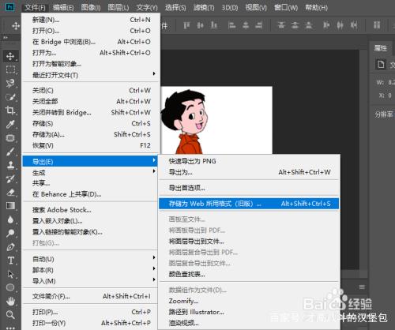The image size is (395, 330).
Task: Click the cartoon boy image on canvas
Action: [184, 122]
